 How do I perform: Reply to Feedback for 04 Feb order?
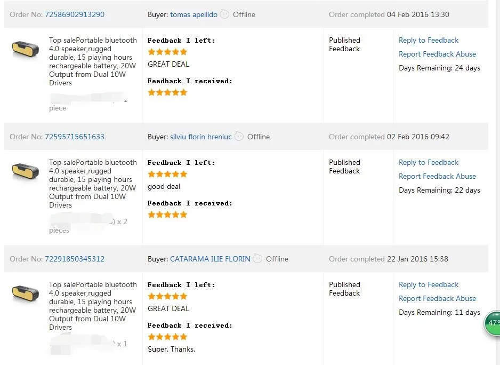(429, 40)
